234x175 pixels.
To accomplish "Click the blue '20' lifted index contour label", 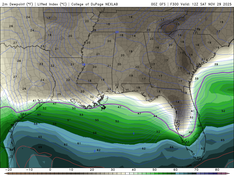I will (x=117, y=32).
